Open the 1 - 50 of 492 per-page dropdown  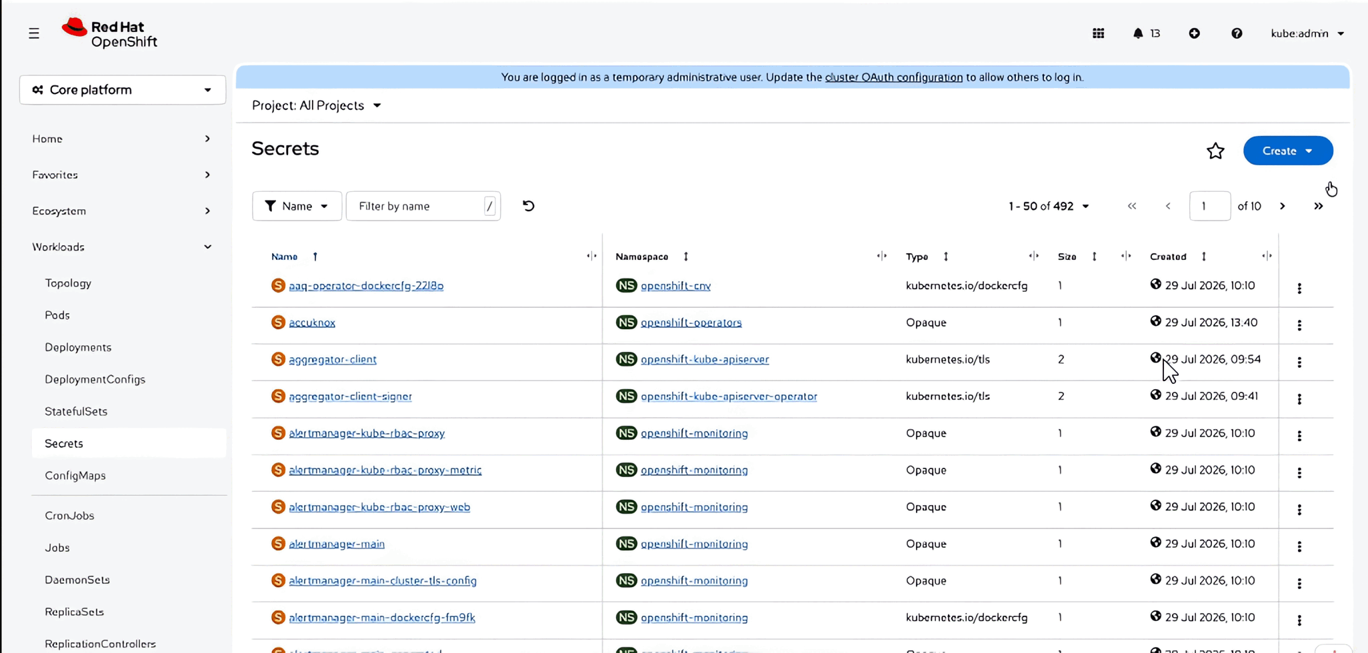[1049, 206]
